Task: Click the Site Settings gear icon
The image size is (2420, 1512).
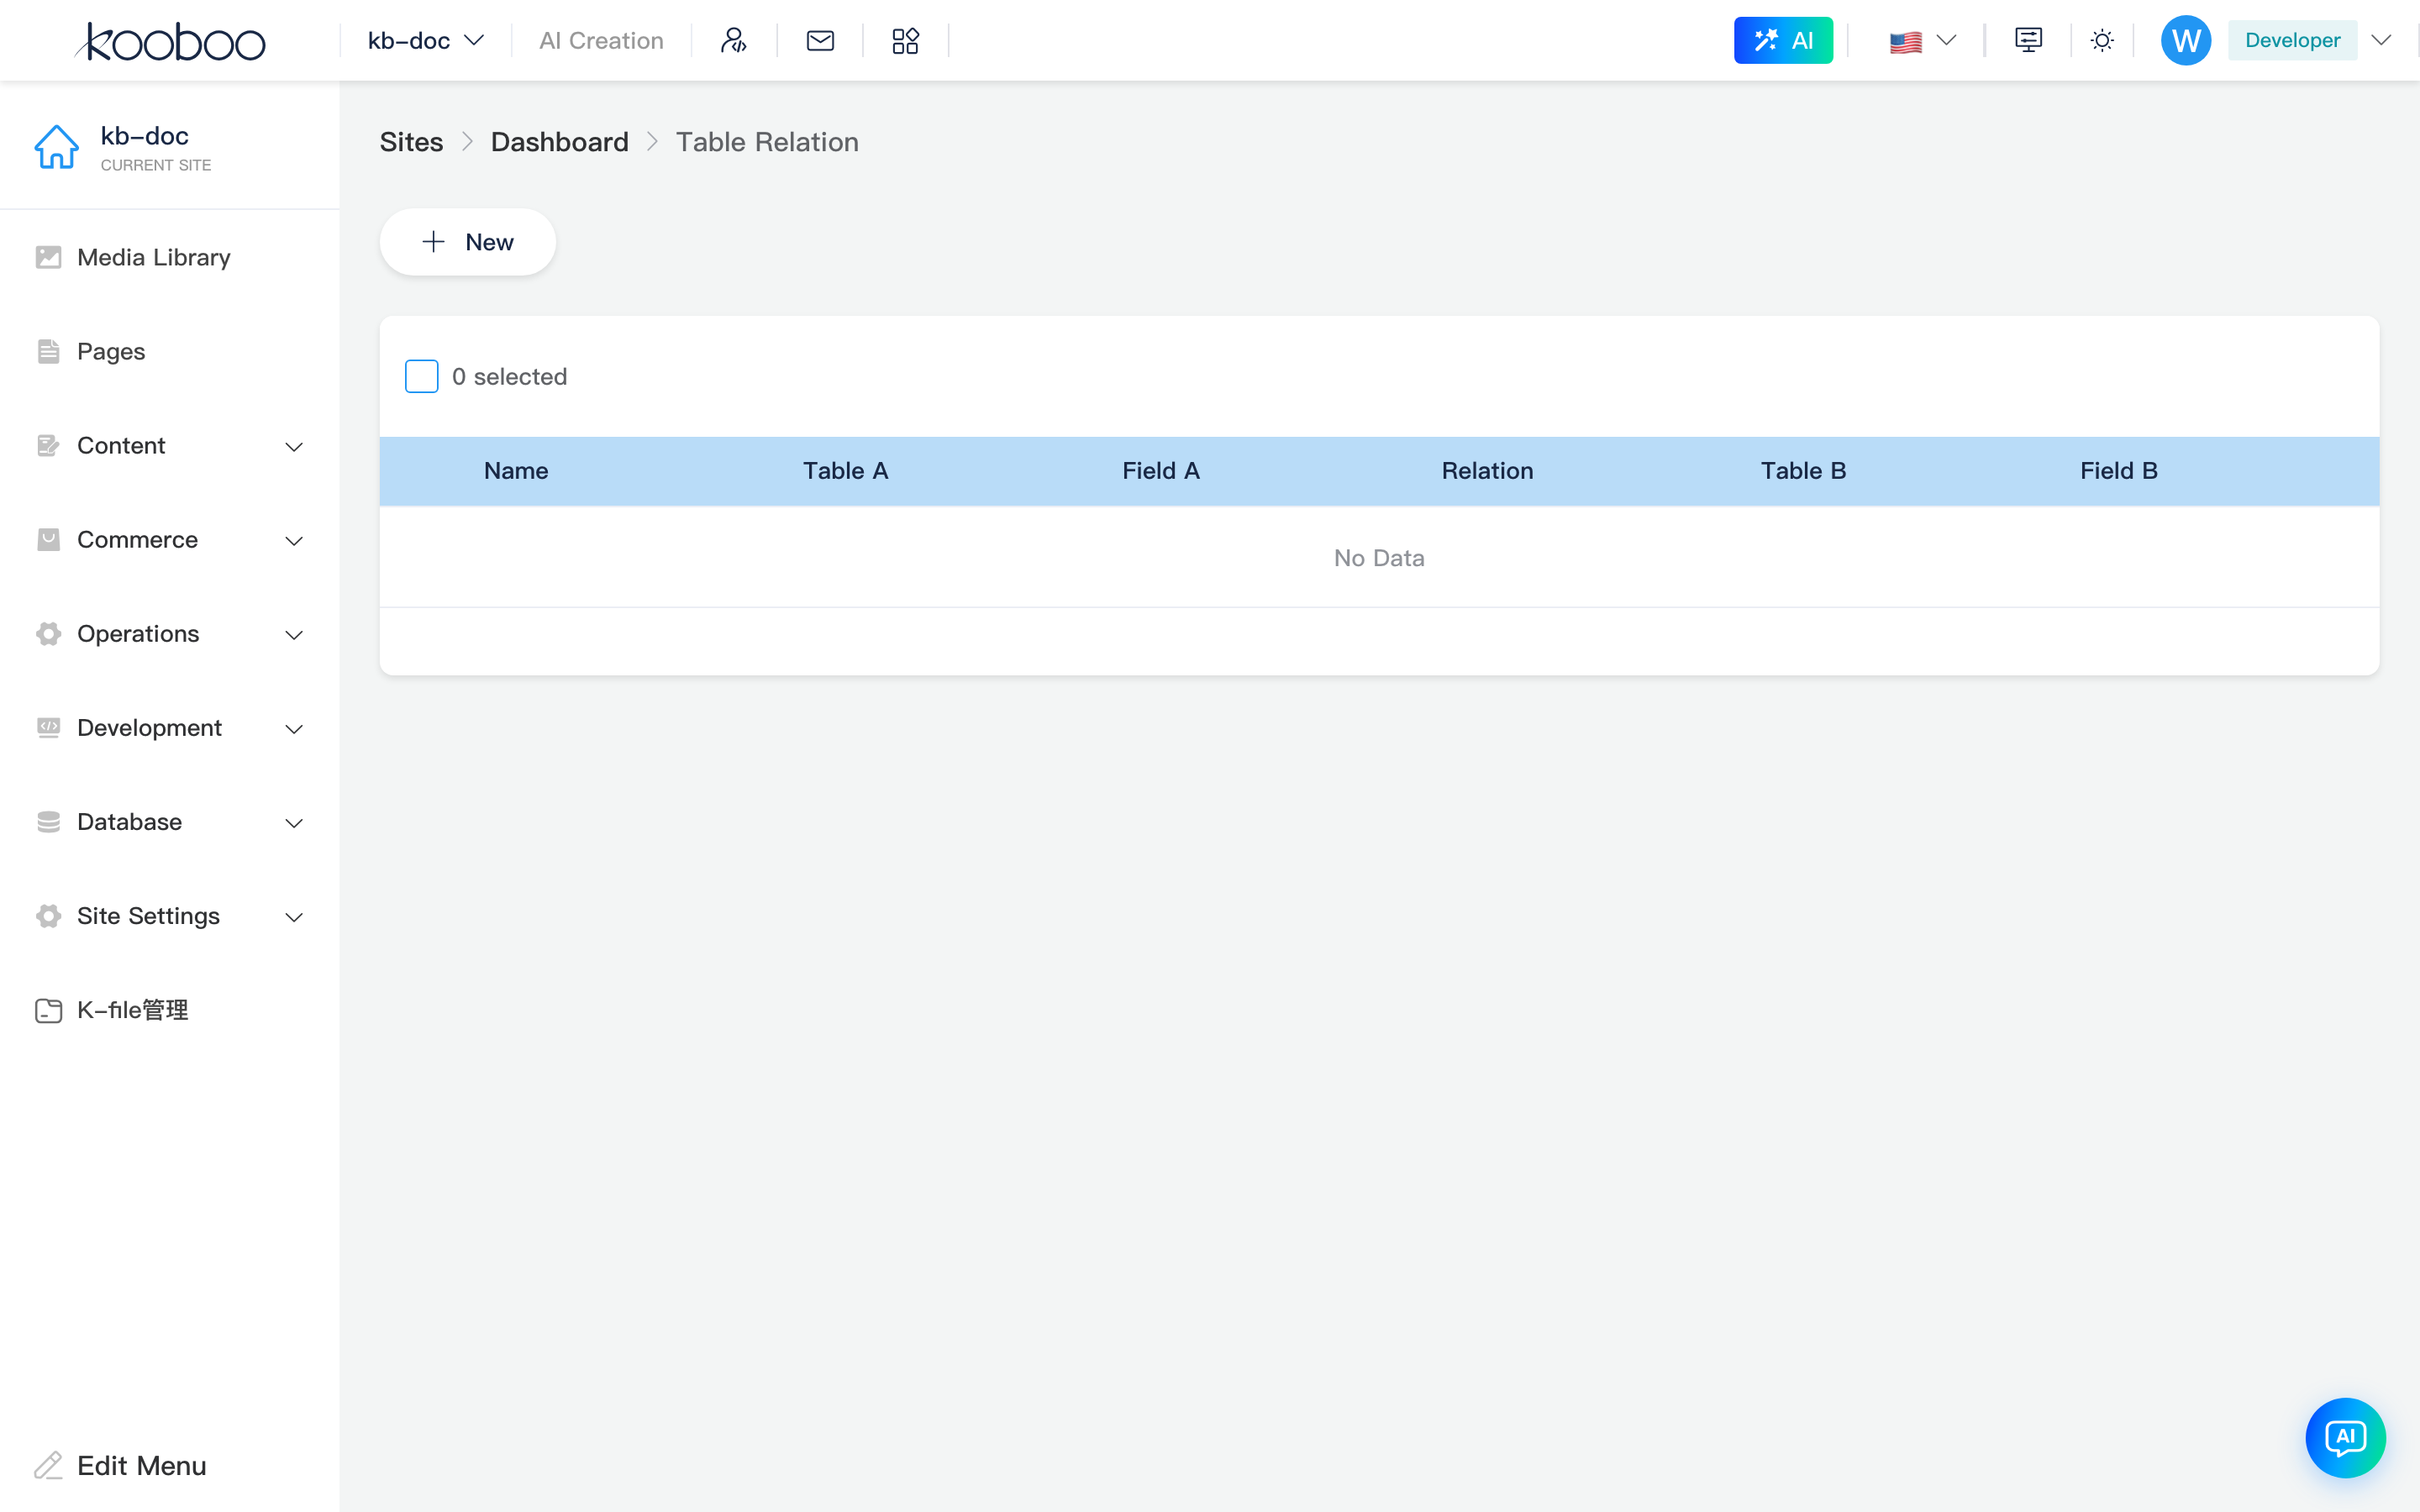Action: tap(48, 916)
